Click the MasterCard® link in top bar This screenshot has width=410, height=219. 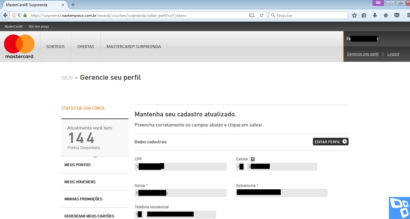(x=14, y=27)
